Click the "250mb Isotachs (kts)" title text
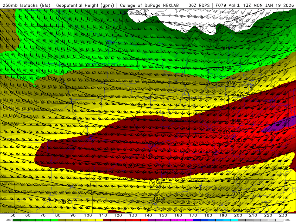296x222 pixels. point(27,5)
